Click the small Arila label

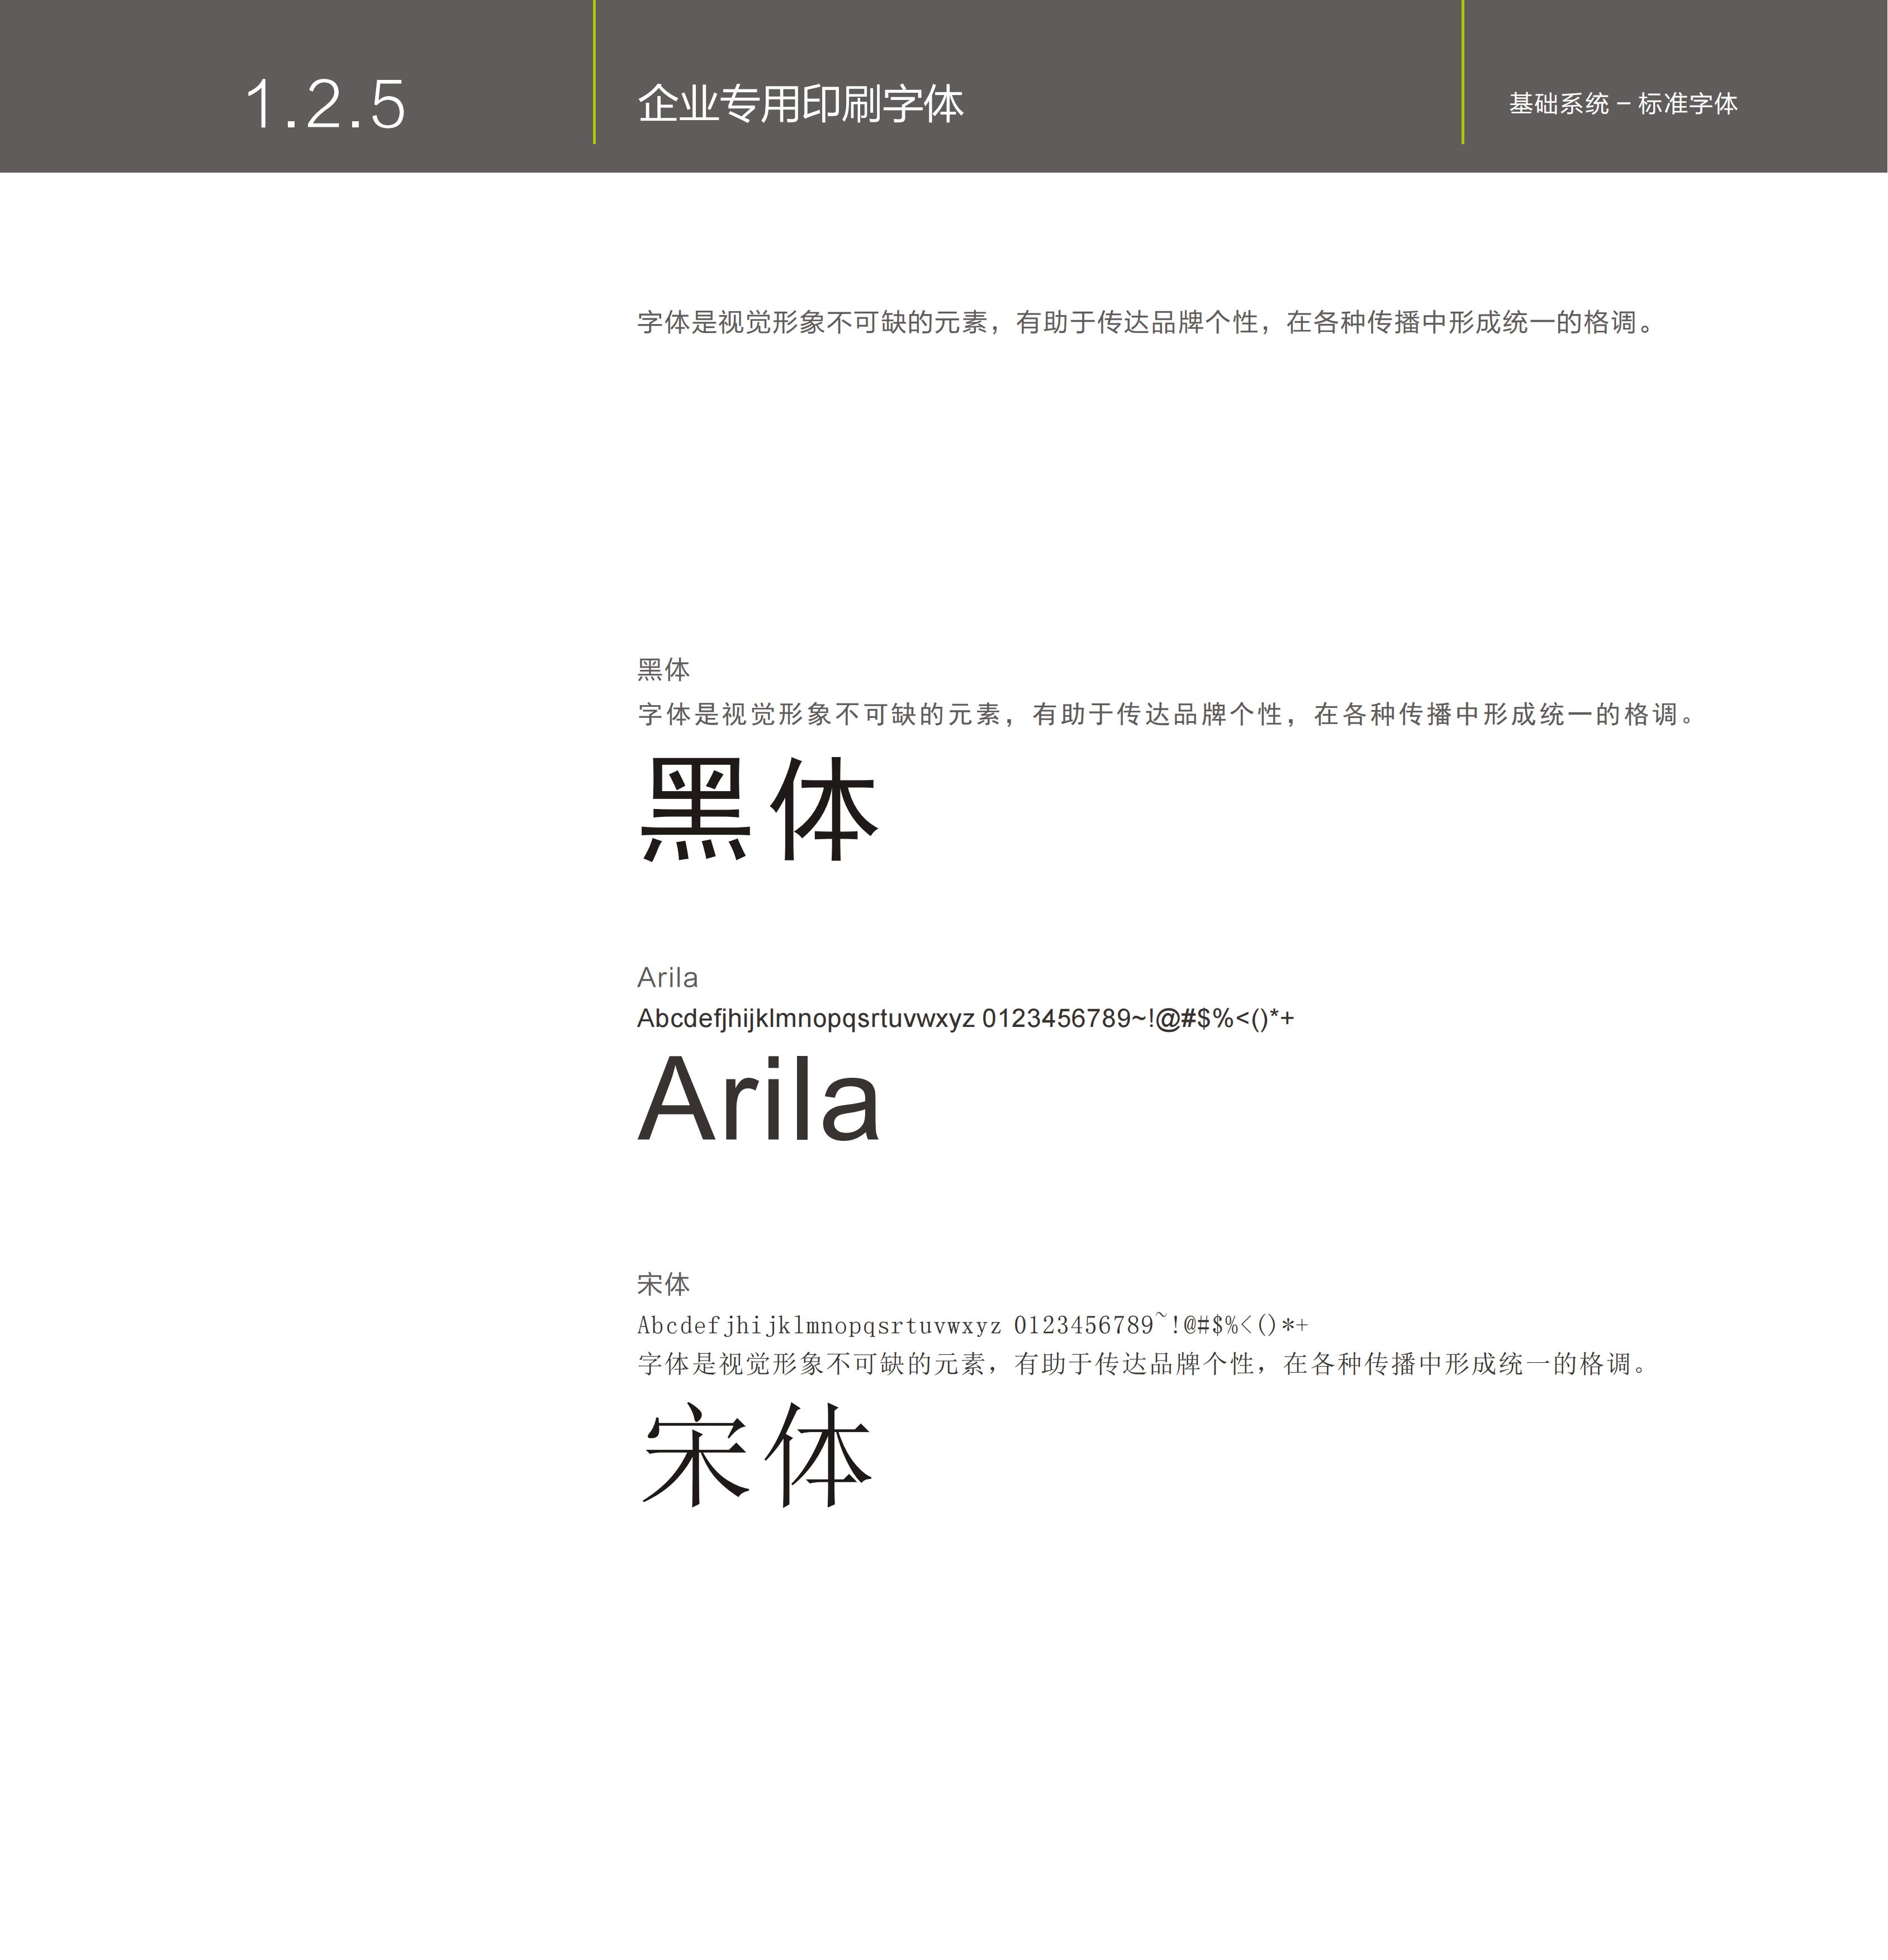coord(667,977)
